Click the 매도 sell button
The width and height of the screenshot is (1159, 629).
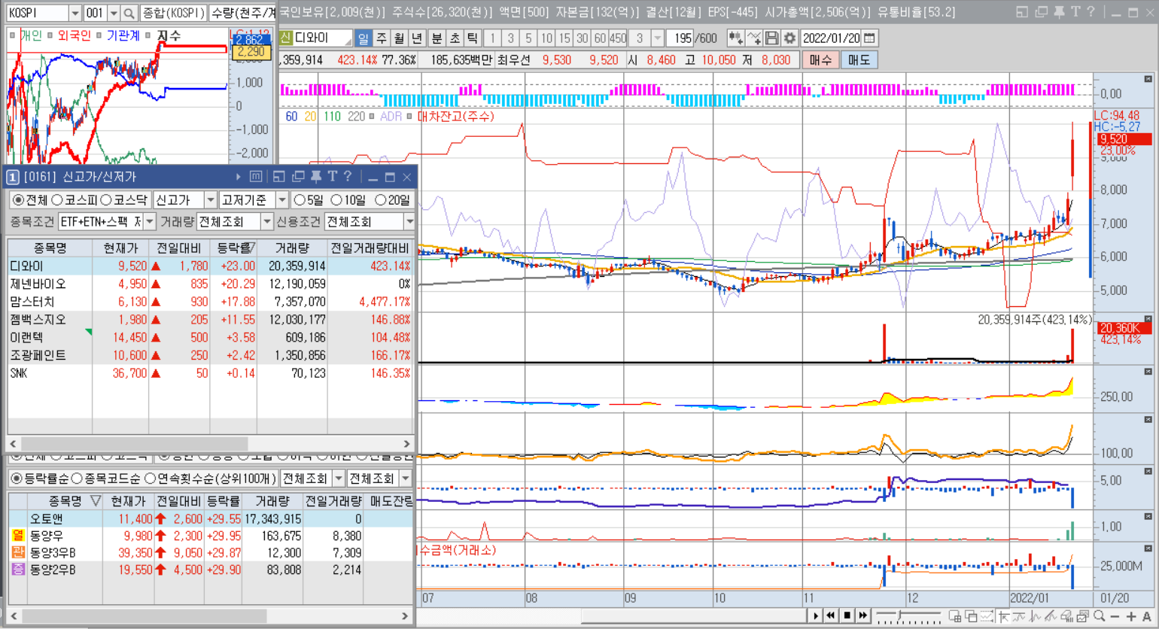coord(859,59)
